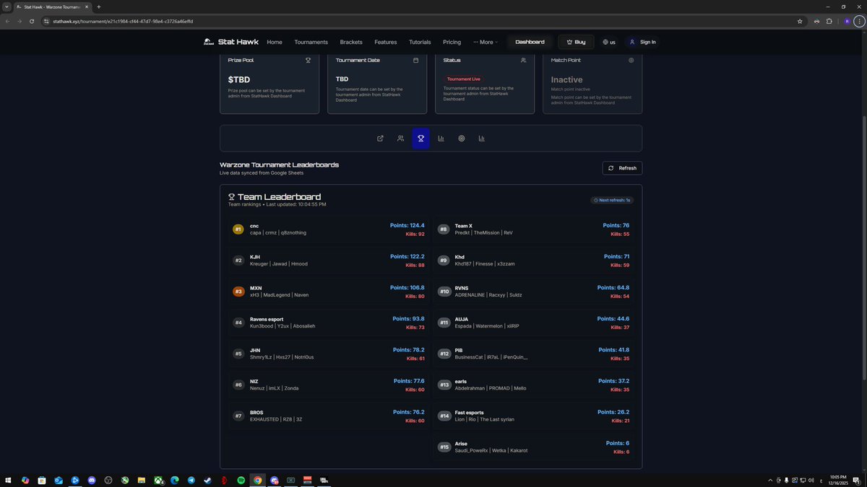Open a new browser tab with plus icon
This screenshot has width=867, height=487.
click(99, 6)
